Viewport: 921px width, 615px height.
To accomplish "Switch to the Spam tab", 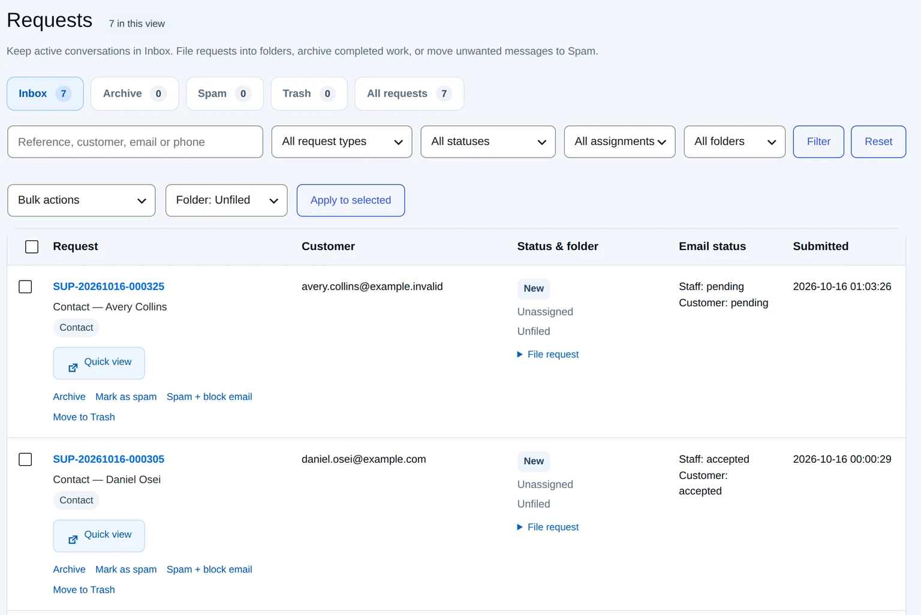I will (x=225, y=94).
